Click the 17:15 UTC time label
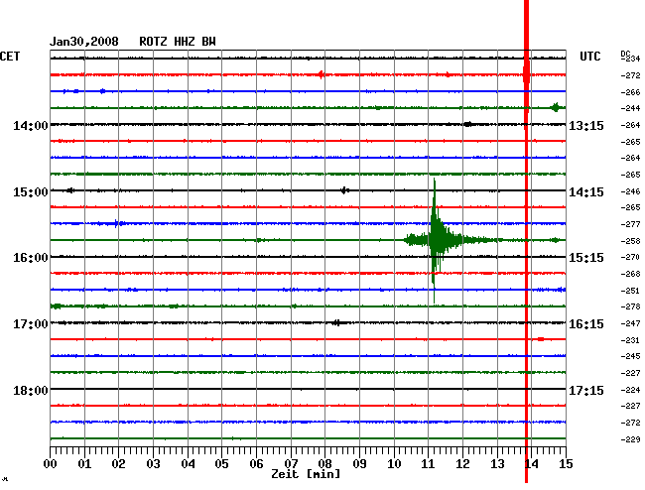The image size is (645, 490). pos(586,390)
